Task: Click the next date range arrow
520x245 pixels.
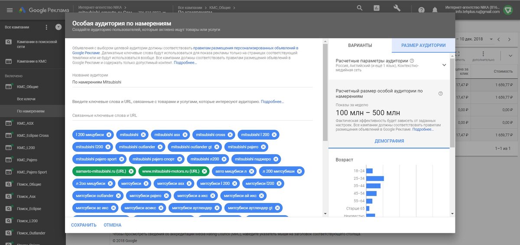Action: (x=509, y=39)
